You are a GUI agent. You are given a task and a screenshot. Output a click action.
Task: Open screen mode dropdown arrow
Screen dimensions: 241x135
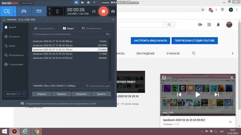[x=15, y=11]
